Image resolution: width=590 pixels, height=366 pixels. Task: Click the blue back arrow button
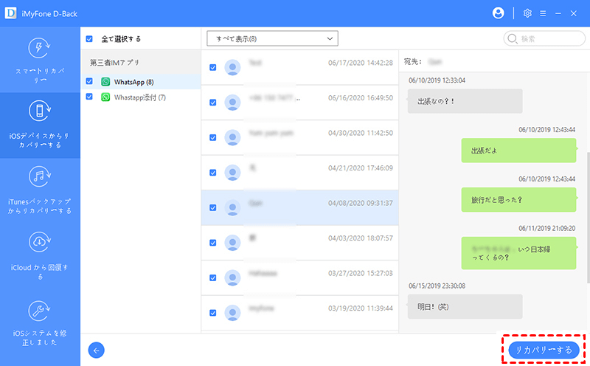[96, 351]
